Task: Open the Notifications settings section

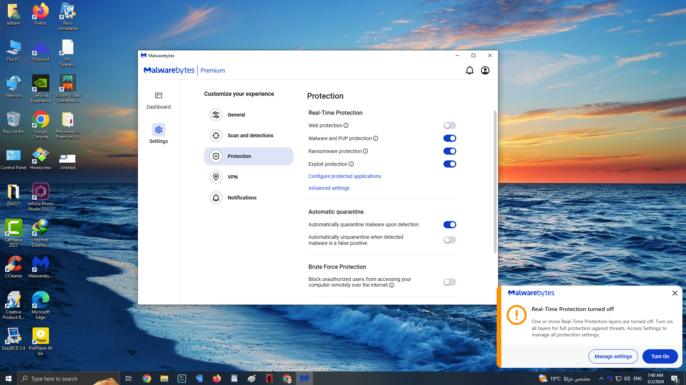Action: [x=249, y=198]
